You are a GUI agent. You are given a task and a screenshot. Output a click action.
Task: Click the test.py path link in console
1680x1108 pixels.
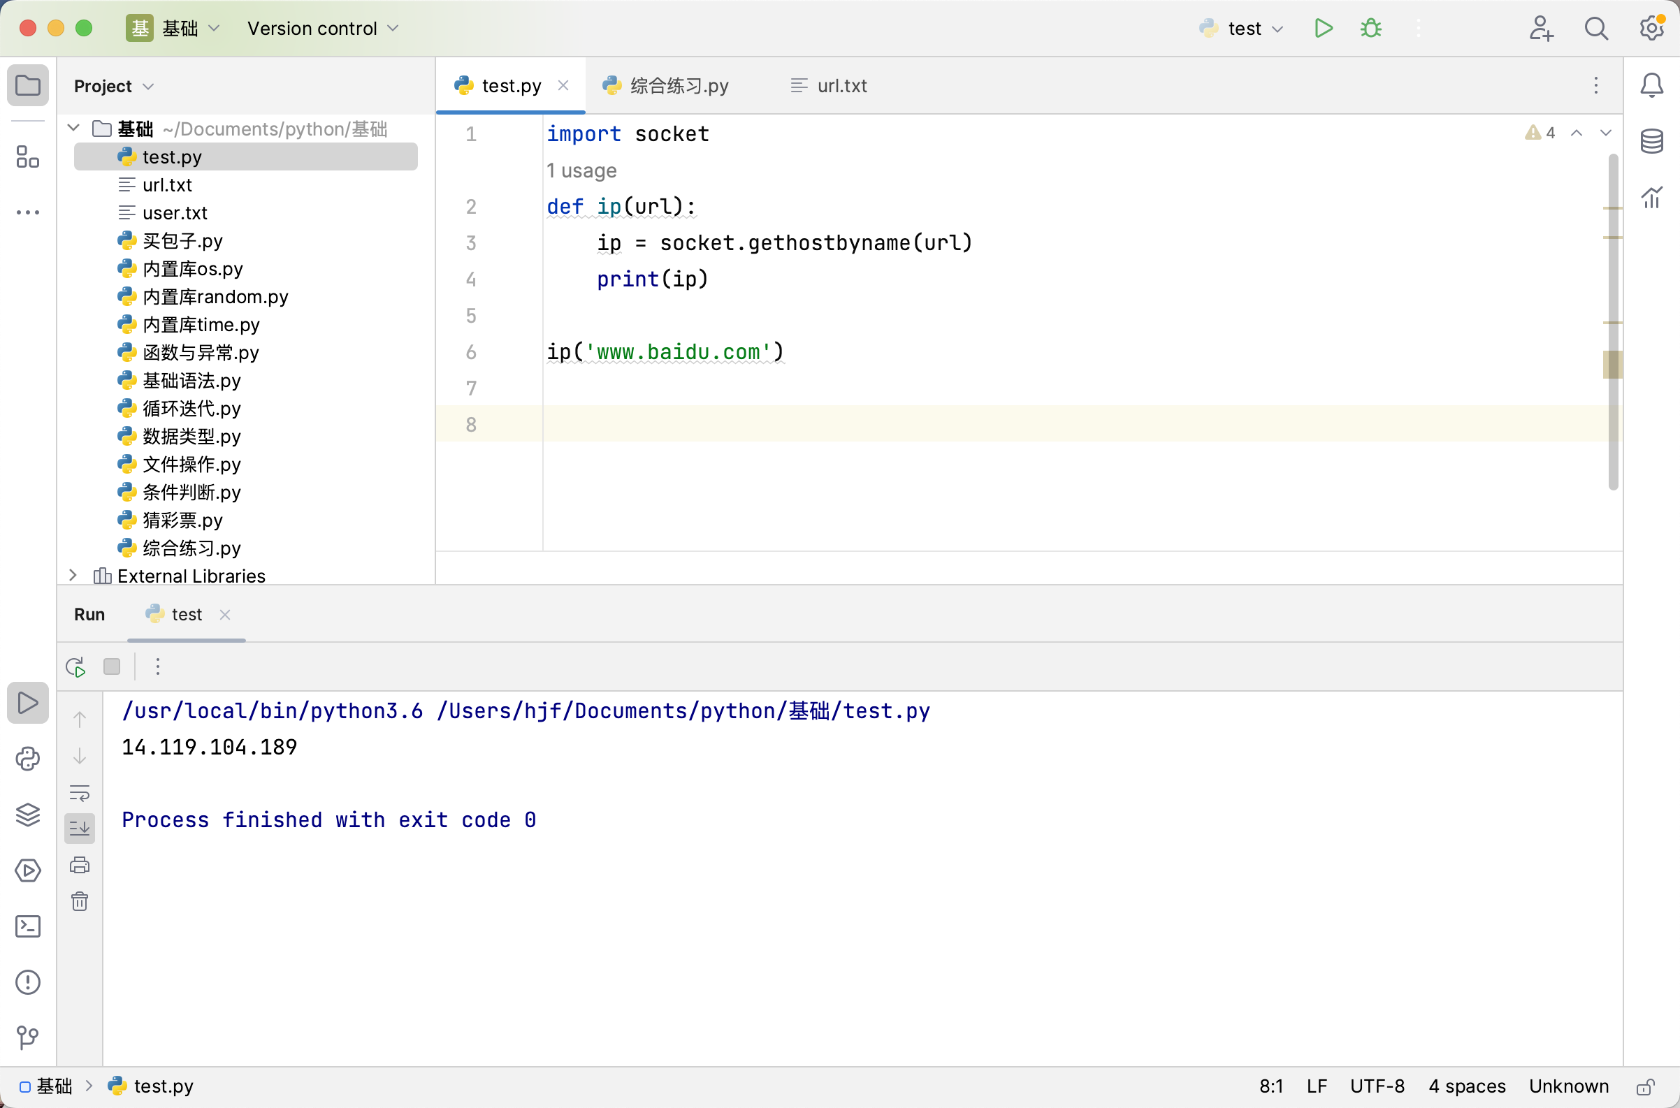click(x=683, y=711)
